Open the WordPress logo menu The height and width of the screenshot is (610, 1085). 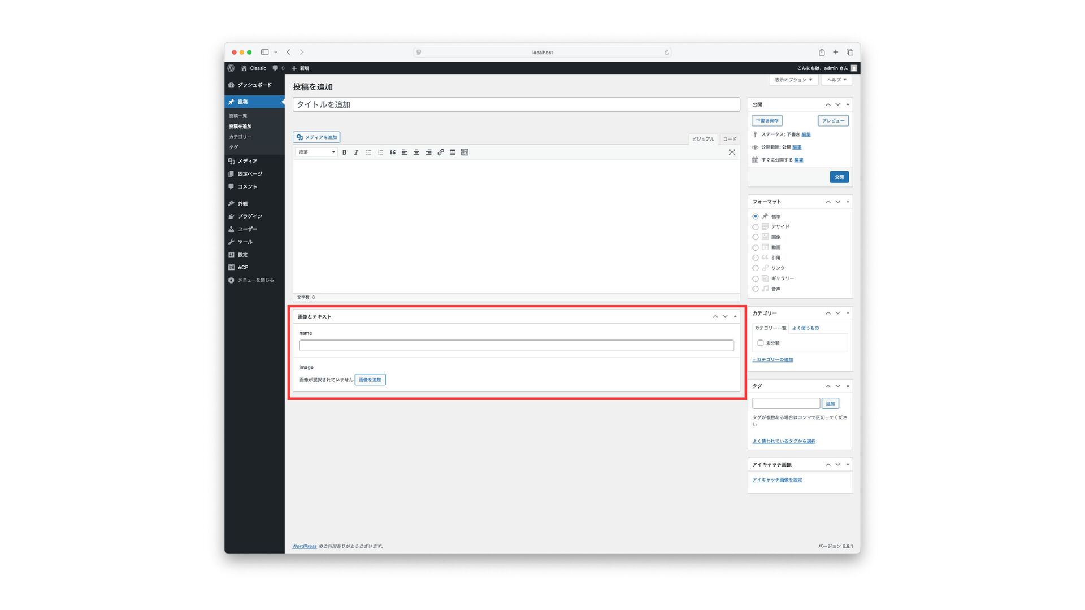click(231, 68)
